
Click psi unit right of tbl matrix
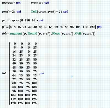(x=42, y=73)
